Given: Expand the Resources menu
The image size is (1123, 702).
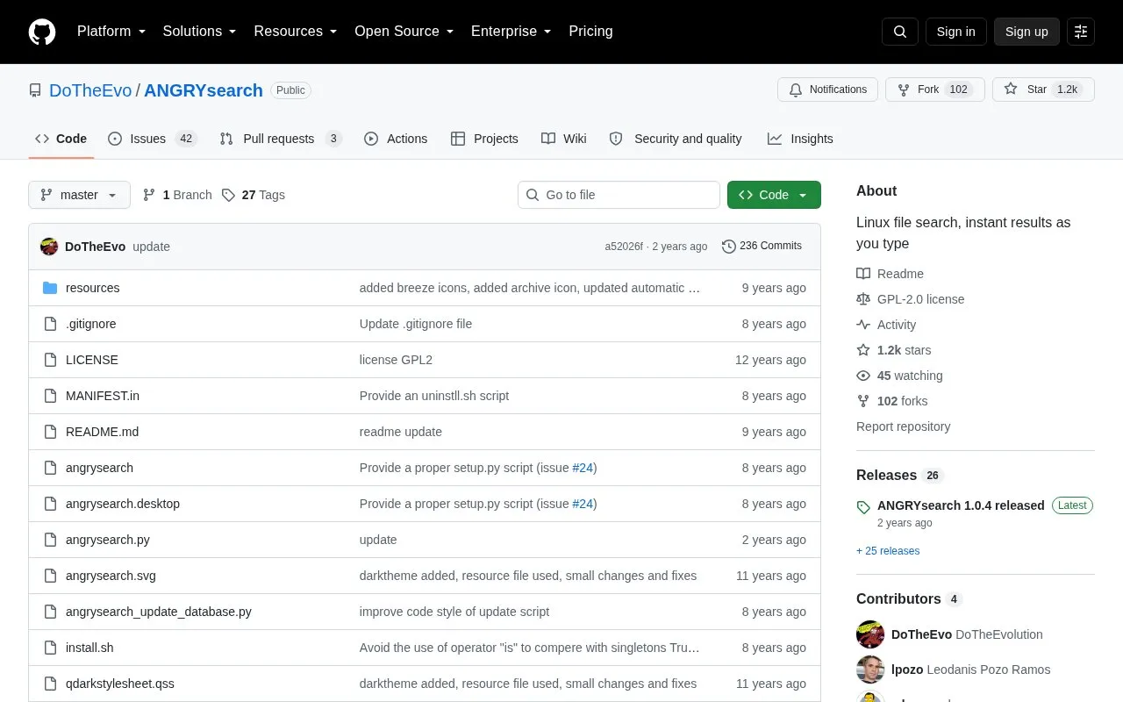Looking at the screenshot, I should pos(296,32).
